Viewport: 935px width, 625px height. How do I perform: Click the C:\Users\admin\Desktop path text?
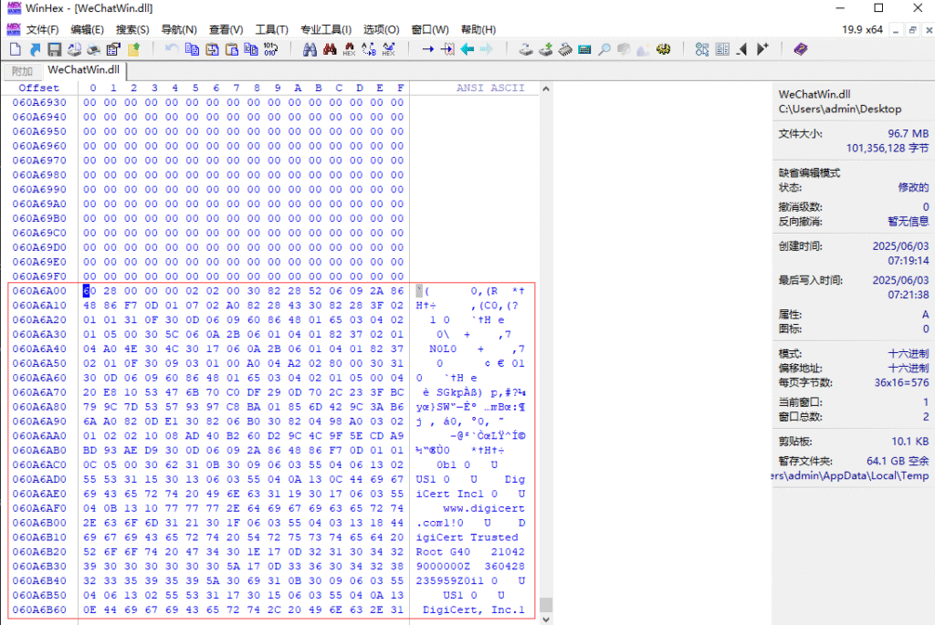click(840, 109)
